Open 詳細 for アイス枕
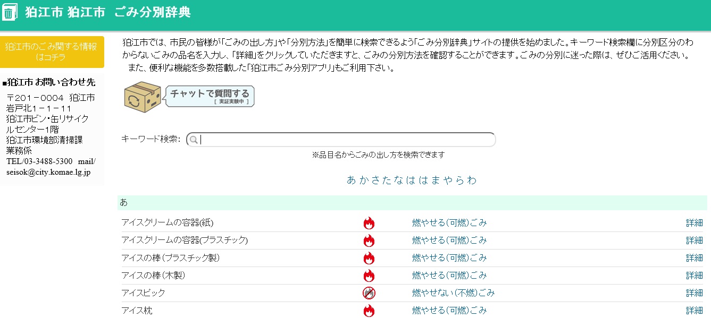 pyautogui.click(x=694, y=311)
